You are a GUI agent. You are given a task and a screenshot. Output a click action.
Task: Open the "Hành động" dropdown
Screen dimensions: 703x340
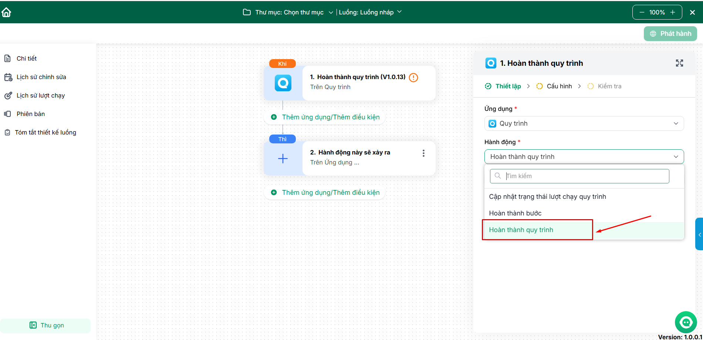point(584,157)
